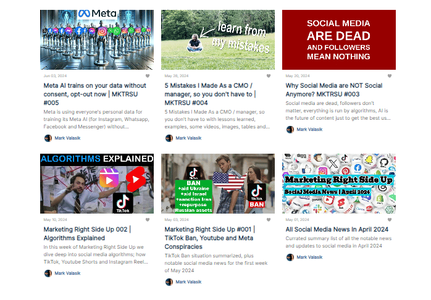Click Mark Valasik name under April news post
Screen dimensions: 431x300
(309, 257)
